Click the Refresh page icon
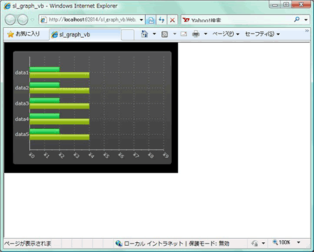The width and height of the screenshot is (314, 252). [162, 20]
